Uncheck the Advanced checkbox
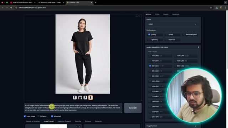 (52, 116)
